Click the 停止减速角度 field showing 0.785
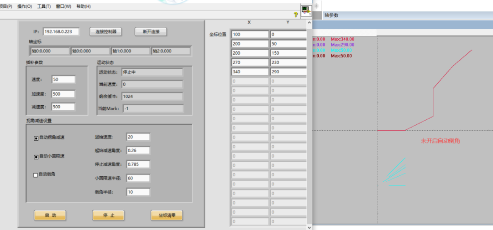493x230 pixels. point(138,164)
